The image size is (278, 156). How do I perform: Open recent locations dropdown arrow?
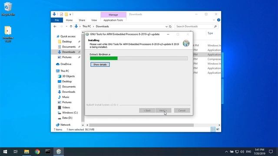pos(66,26)
